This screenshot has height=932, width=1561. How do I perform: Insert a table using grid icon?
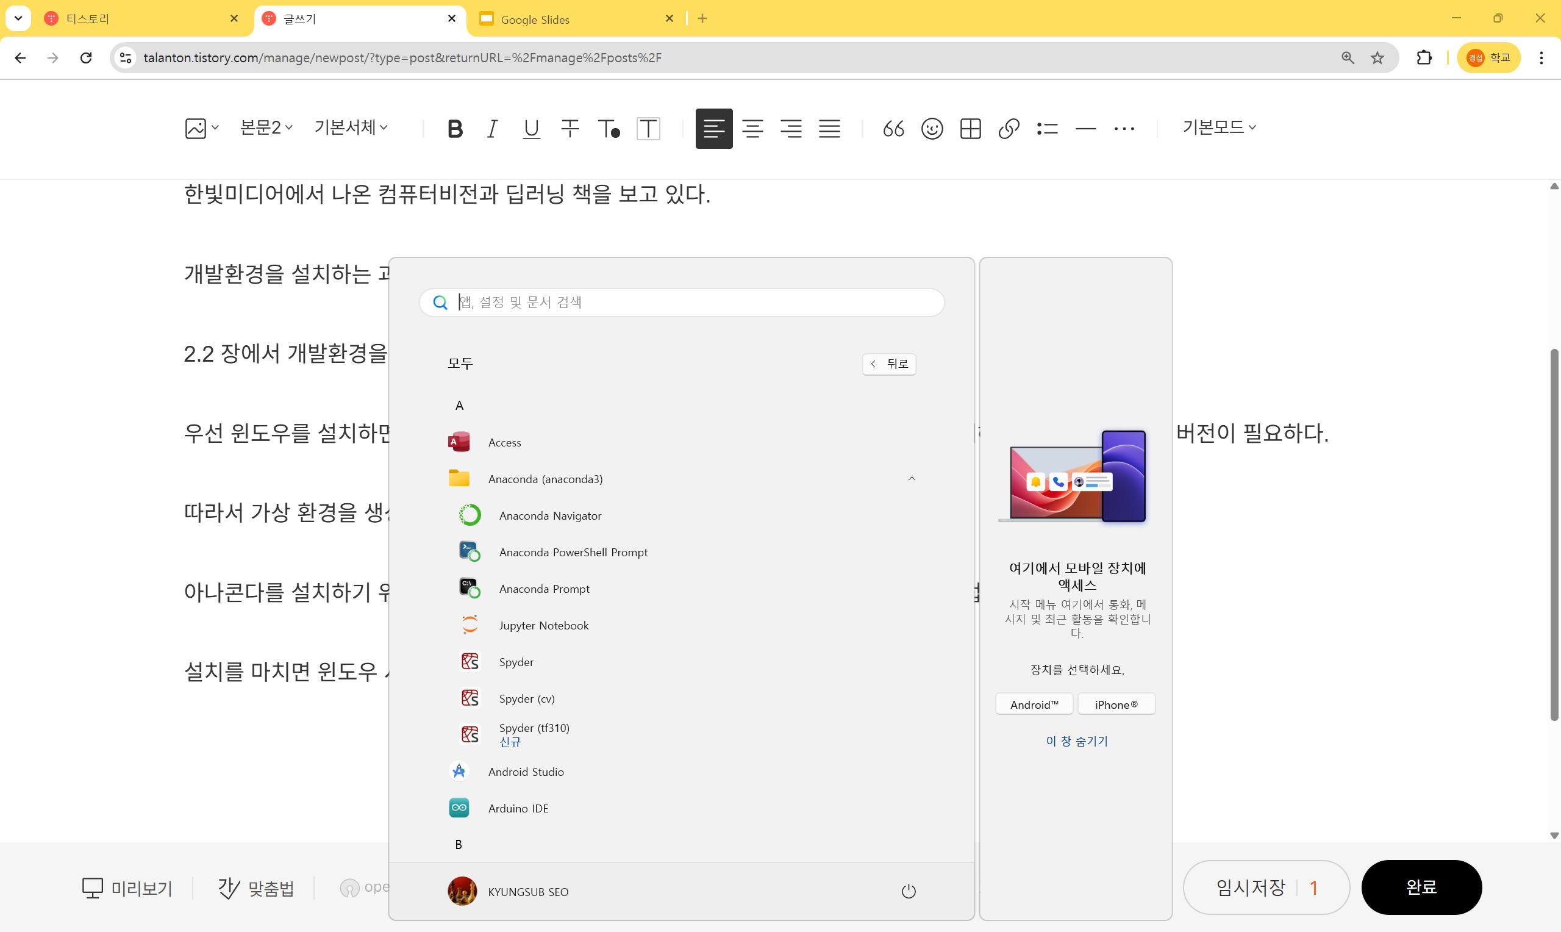click(970, 129)
